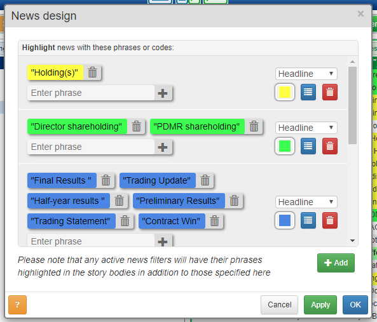377x322 pixels.
Task: Remove the "PDMR shareholding" phrase tag
Action: tap(254, 126)
